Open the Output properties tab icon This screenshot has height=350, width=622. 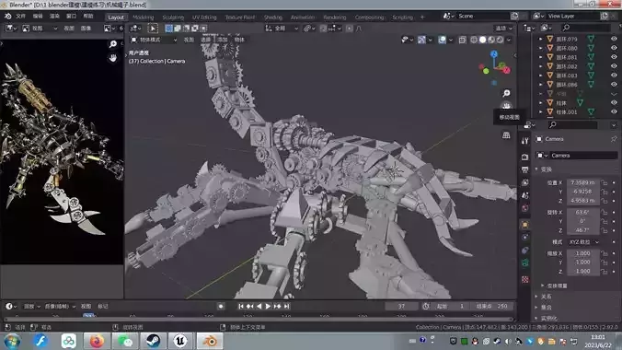524,170
